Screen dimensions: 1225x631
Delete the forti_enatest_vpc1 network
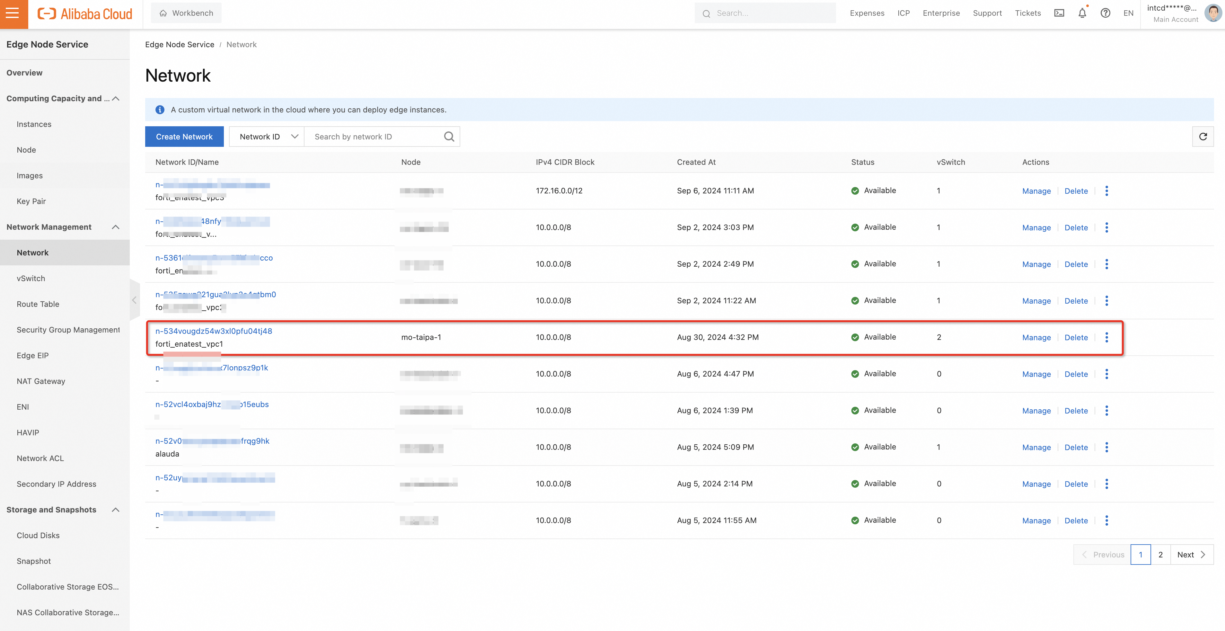coord(1076,337)
